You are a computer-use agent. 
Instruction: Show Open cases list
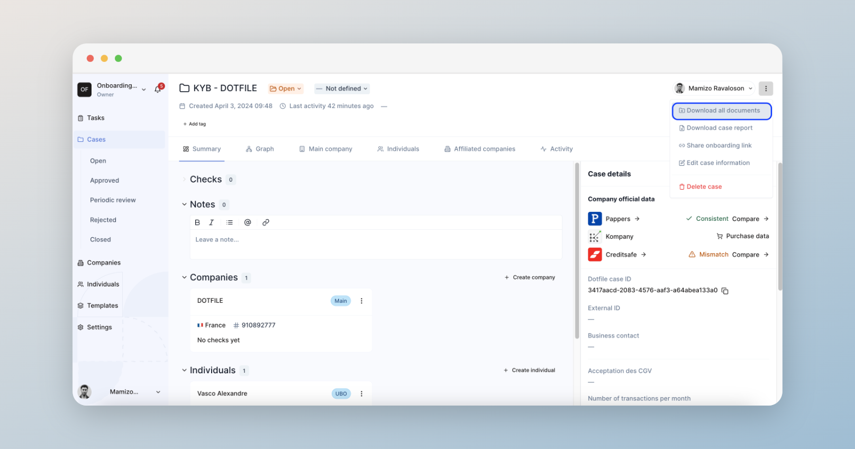tap(98, 161)
